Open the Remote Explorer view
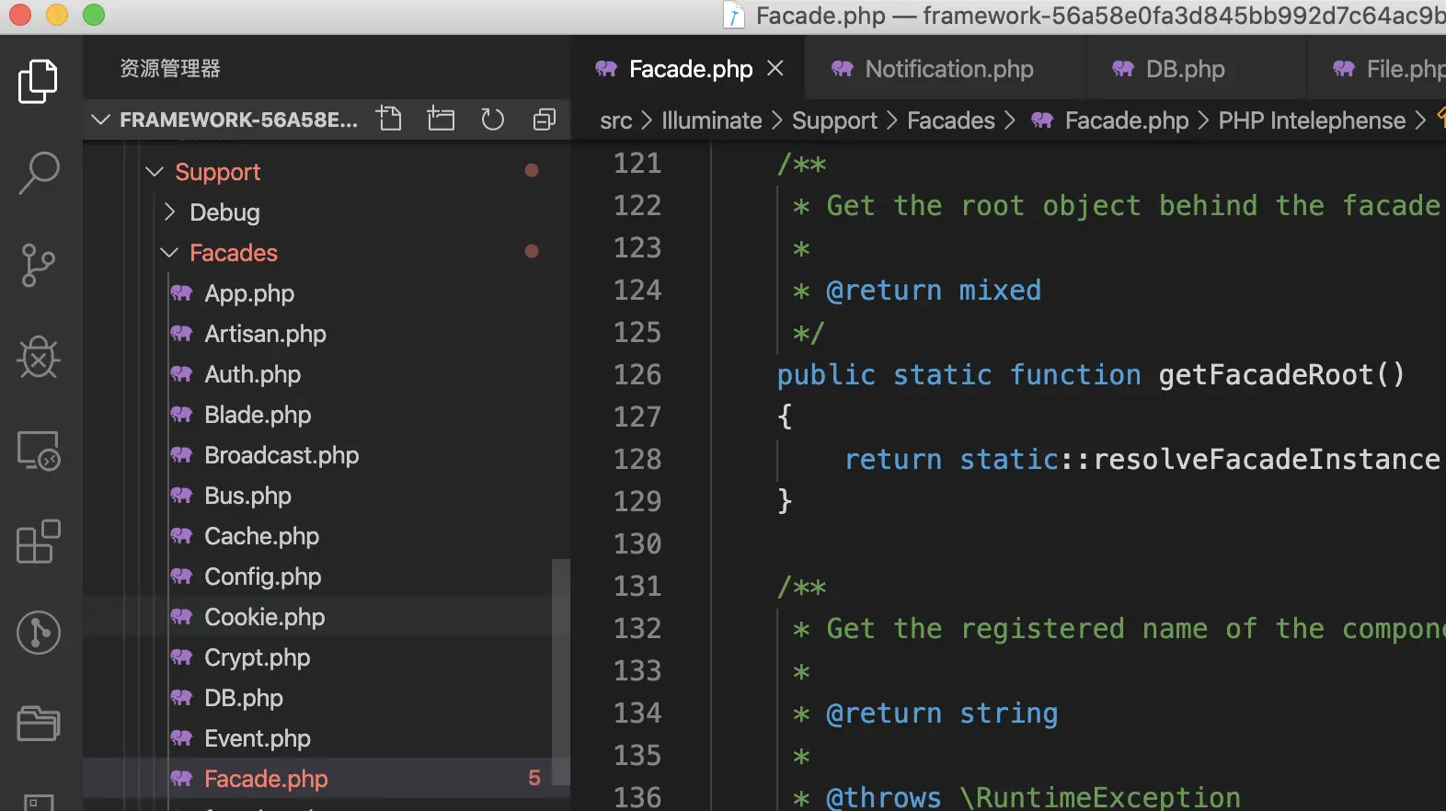Viewport: 1446px width, 811px height. pos(39,451)
